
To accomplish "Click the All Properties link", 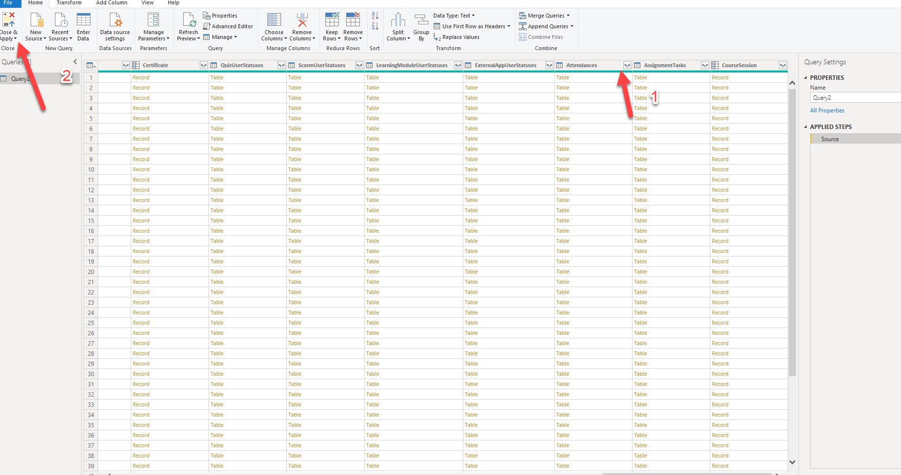I will pos(827,110).
